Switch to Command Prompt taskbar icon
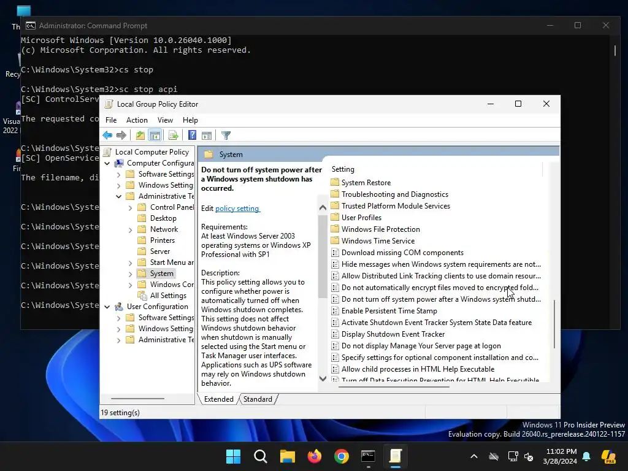The image size is (628, 471). point(368,456)
